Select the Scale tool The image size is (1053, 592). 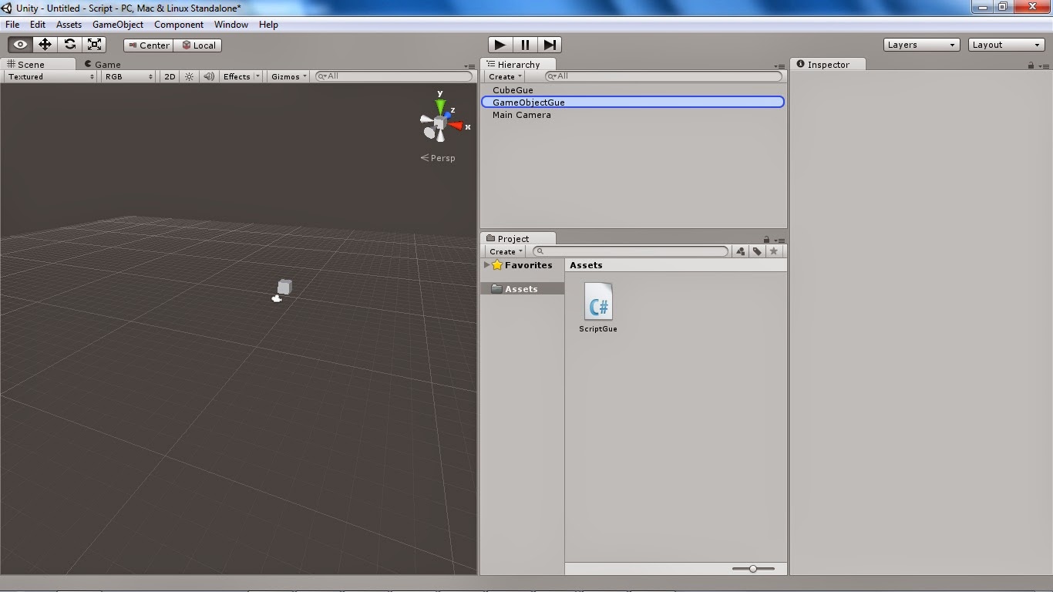(94, 45)
